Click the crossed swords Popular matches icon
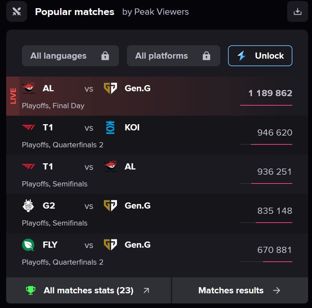Image resolution: width=312 pixels, height=308 pixels. [17, 12]
